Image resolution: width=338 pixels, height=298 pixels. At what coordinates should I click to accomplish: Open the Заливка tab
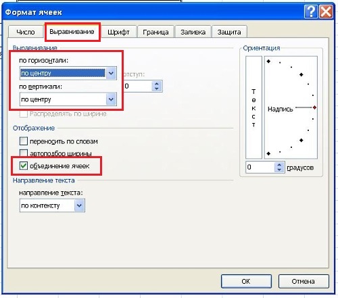click(193, 32)
